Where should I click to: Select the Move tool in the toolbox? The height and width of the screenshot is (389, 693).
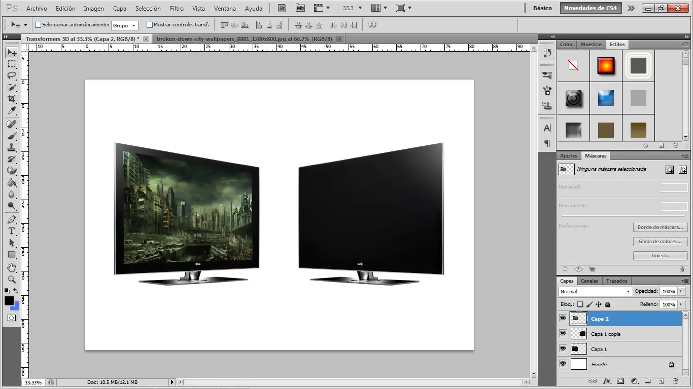pyautogui.click(x=12, y=52)
